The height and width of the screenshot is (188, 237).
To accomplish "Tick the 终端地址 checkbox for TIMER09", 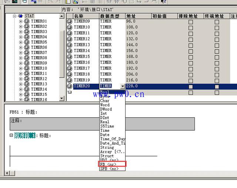I will pyautogui.click(x=217, y=22).
